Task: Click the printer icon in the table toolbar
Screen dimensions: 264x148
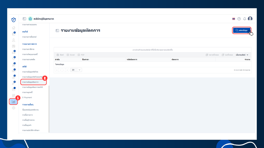Action: point(58,55)
